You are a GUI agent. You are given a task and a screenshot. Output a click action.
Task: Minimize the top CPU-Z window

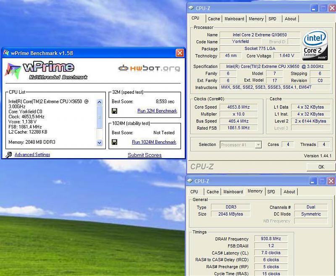[x=314, y=8]
